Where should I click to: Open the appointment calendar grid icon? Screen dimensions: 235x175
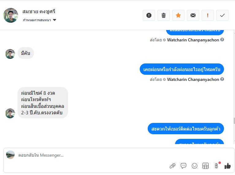point(206,166)
